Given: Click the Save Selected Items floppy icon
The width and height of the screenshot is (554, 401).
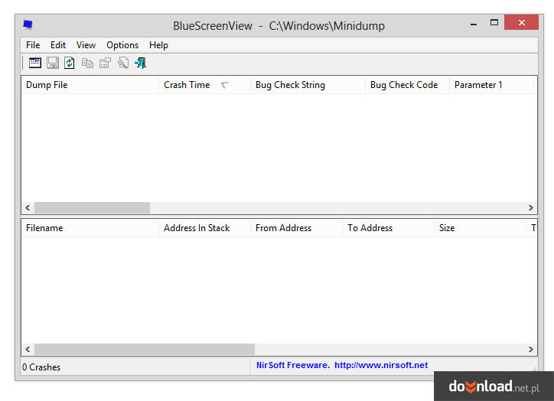Looking at the screenshot, I should tap(53, 63).
